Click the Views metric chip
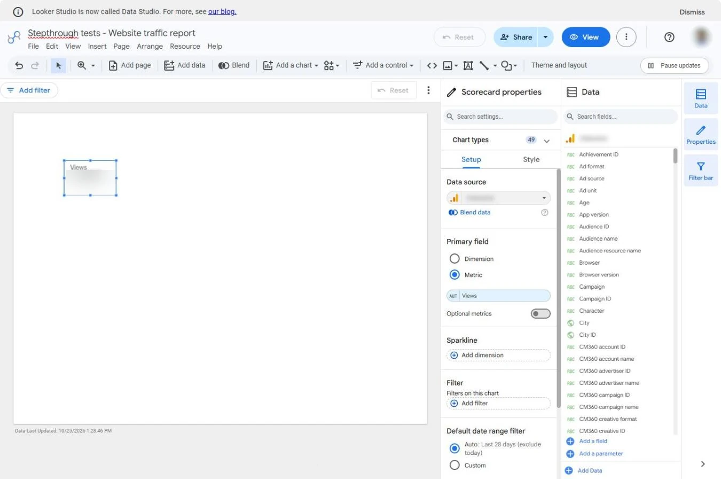The image size is (721, 479). 498,296
